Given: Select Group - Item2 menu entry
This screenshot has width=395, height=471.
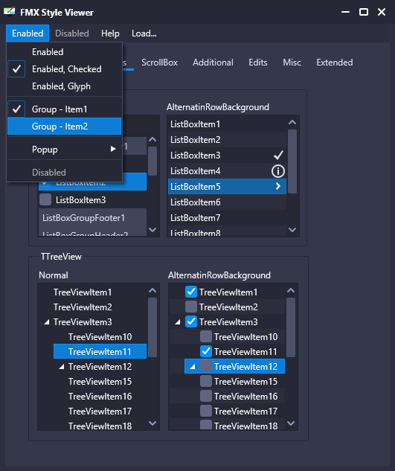Looking at the screenshot, I should click(x=64, y=126).
